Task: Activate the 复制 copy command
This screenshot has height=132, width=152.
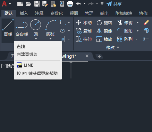Action: coord(84,31)
